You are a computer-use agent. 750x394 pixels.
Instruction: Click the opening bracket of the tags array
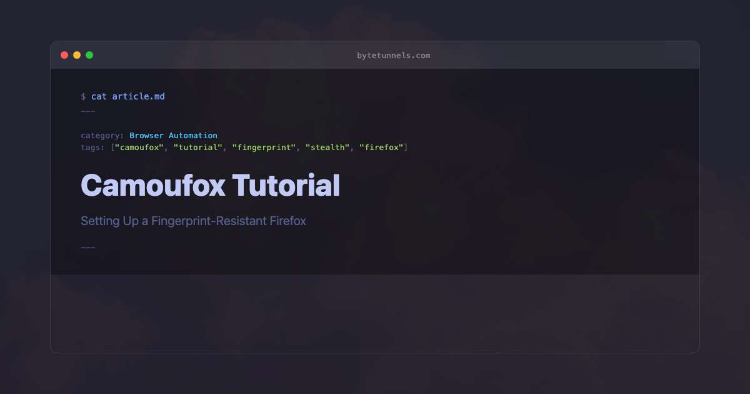tap(113, 147)
